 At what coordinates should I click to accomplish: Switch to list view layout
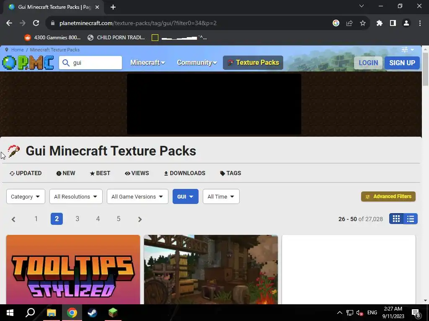pos(411,219)
